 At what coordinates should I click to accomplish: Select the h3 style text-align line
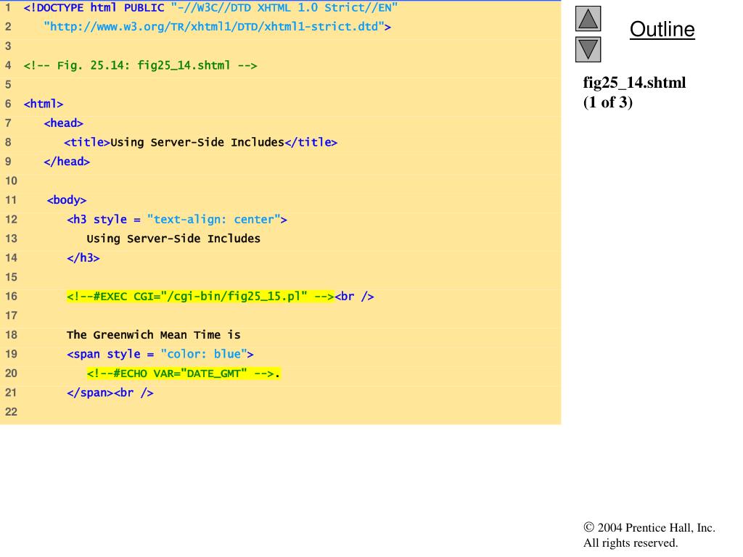click(177, 219)
